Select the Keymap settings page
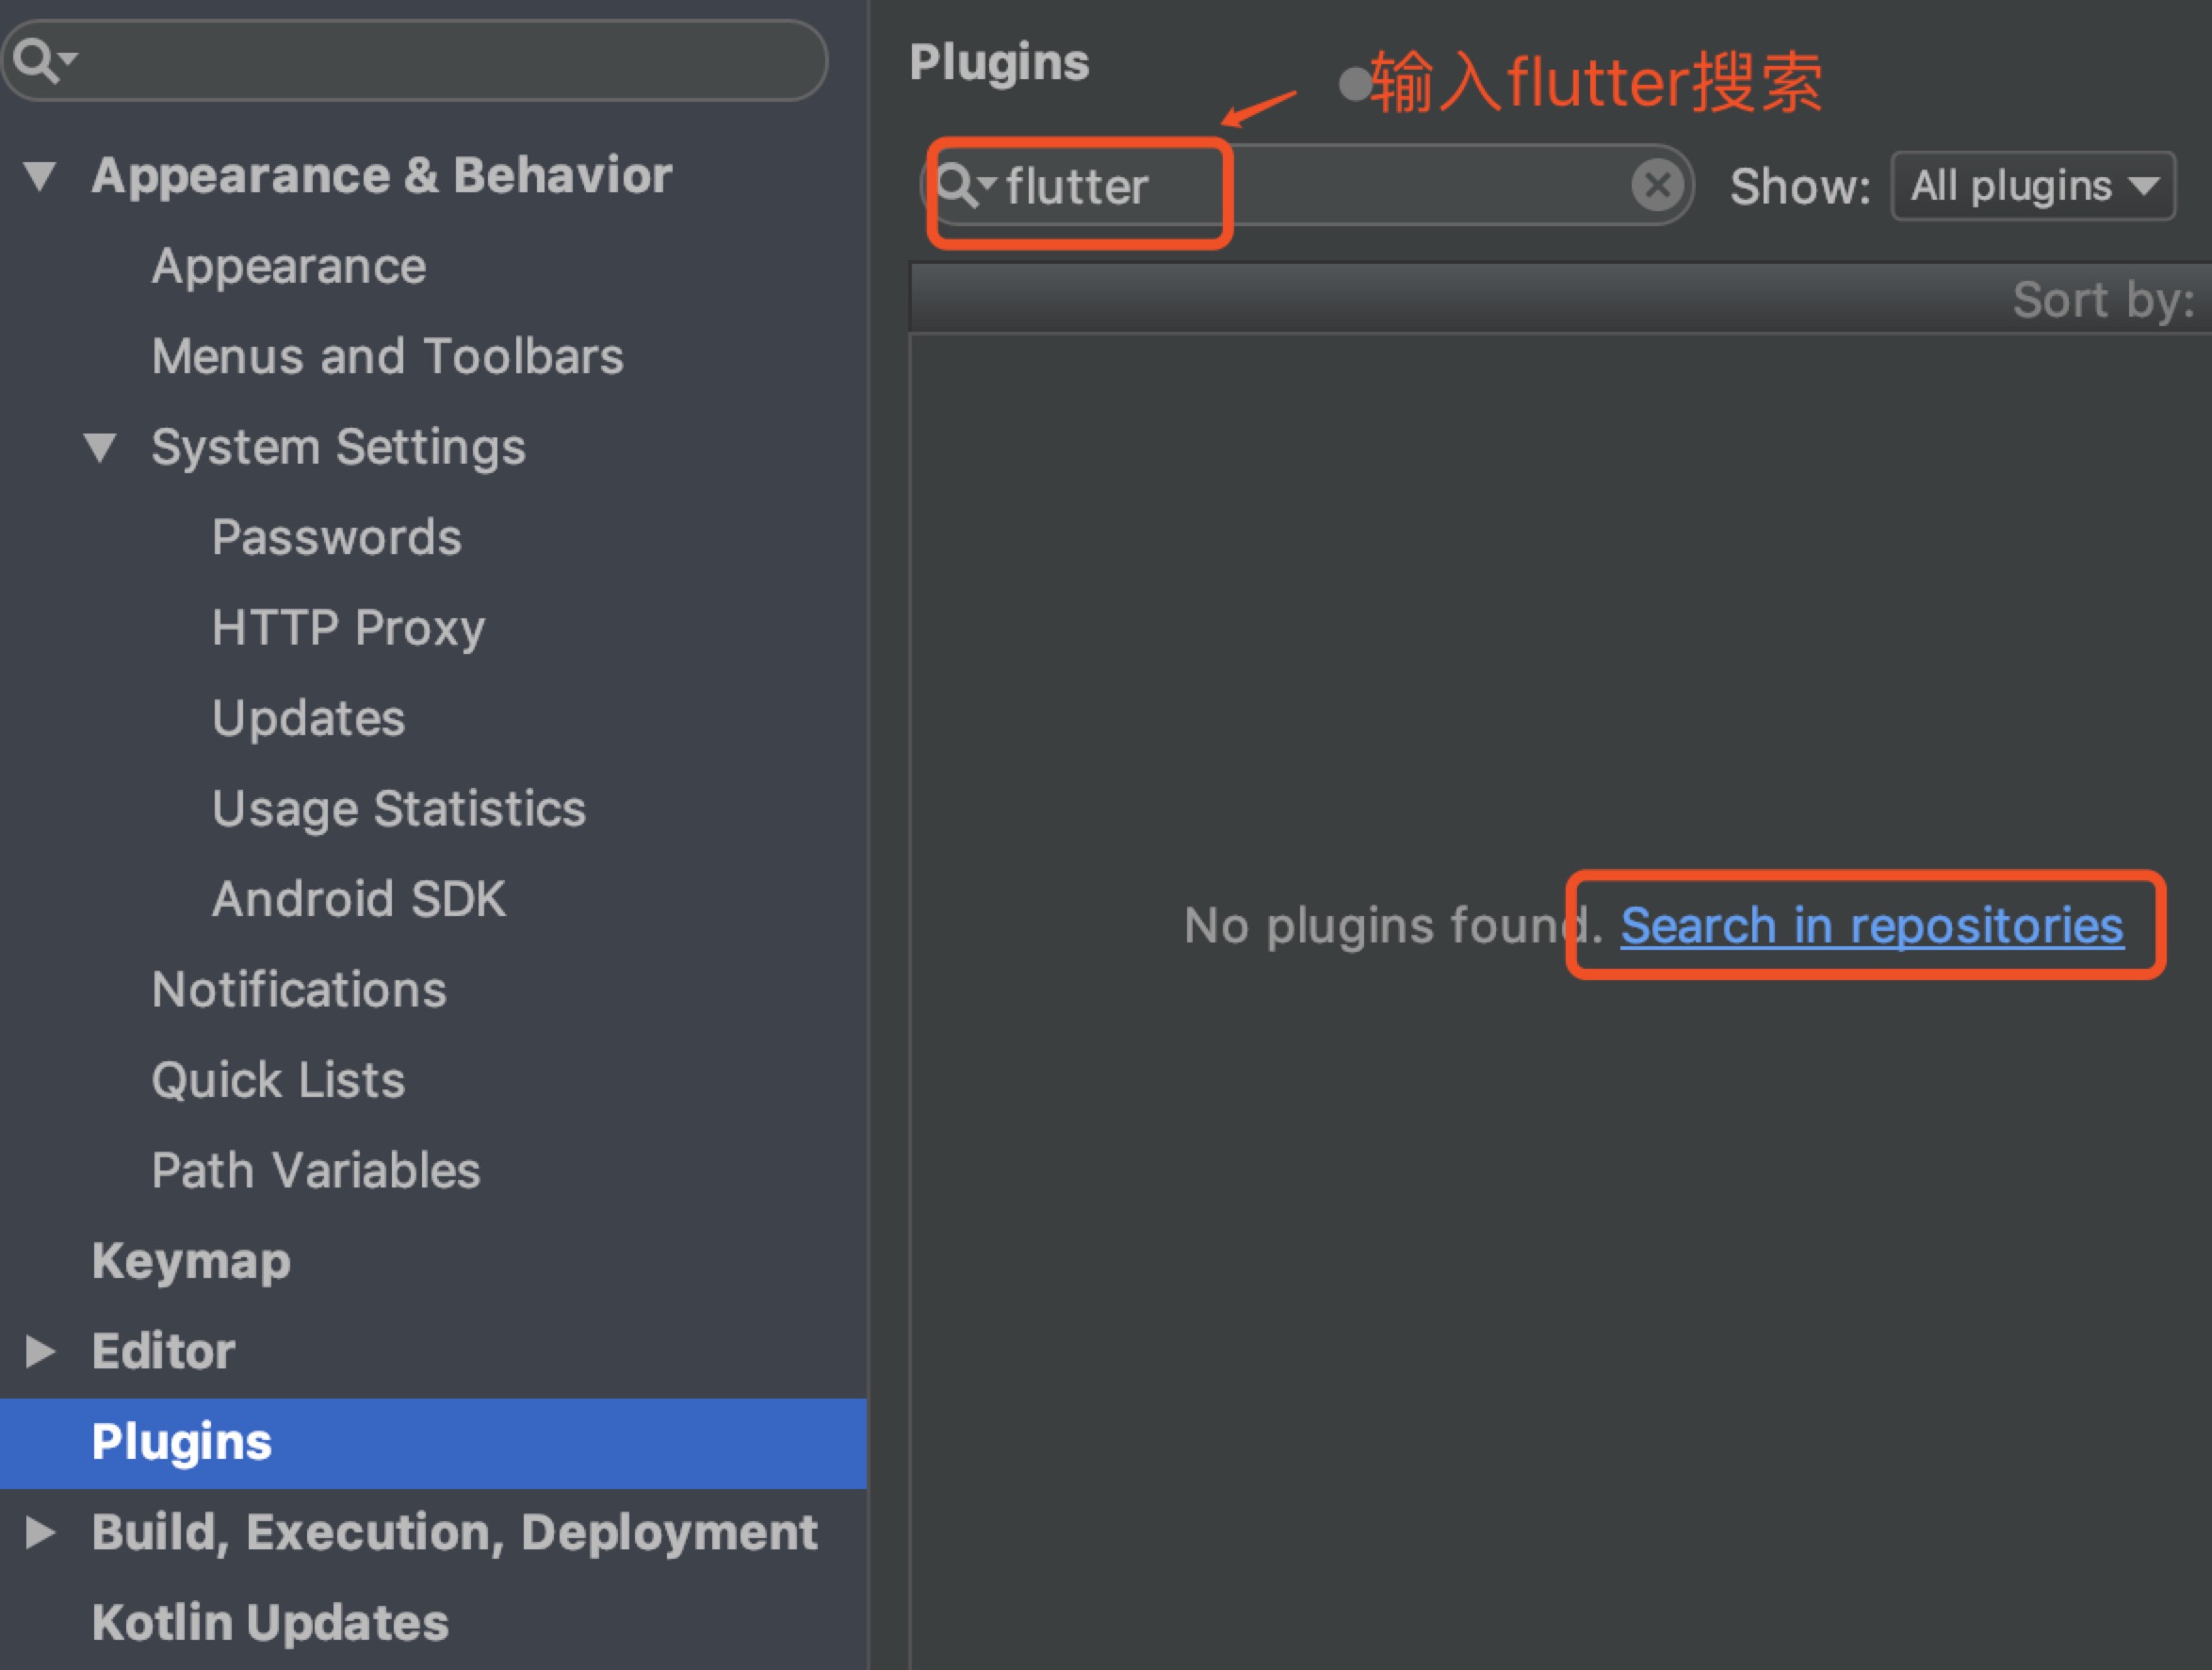This screenshot has width=2212, height=1670. [191, 1261]
